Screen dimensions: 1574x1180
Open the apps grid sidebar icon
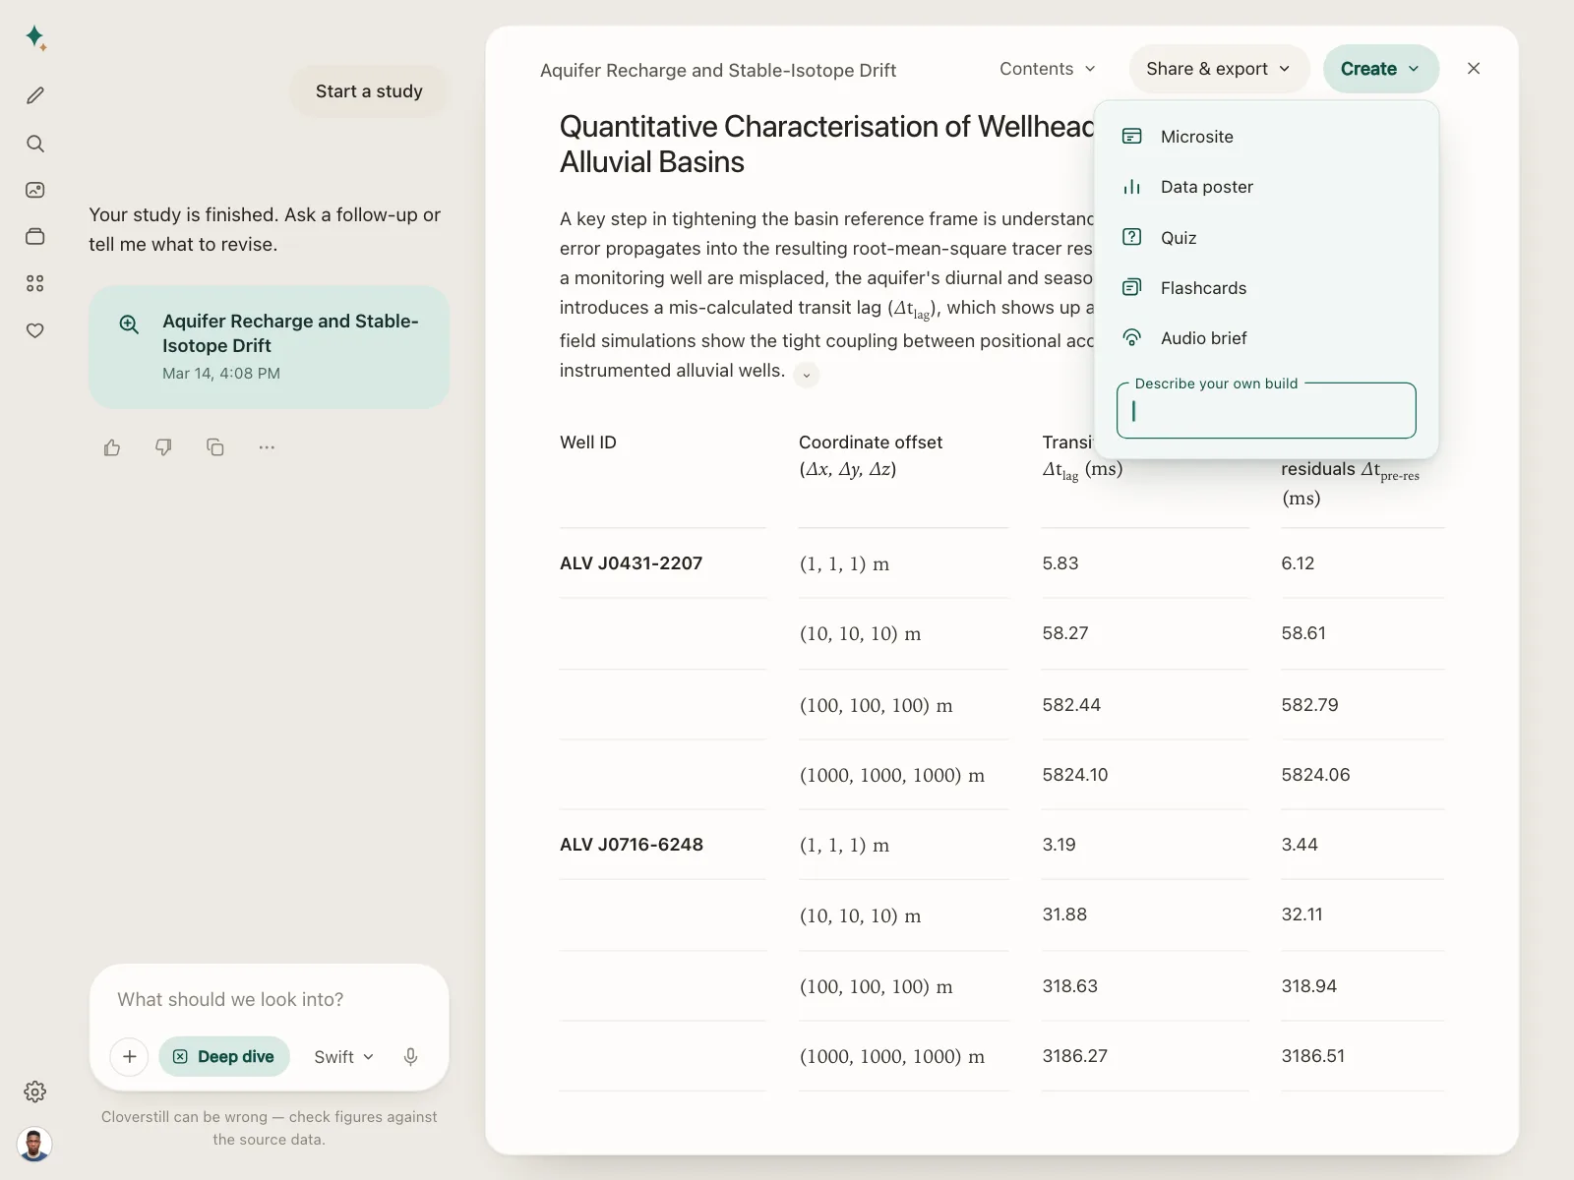[35, 283]
